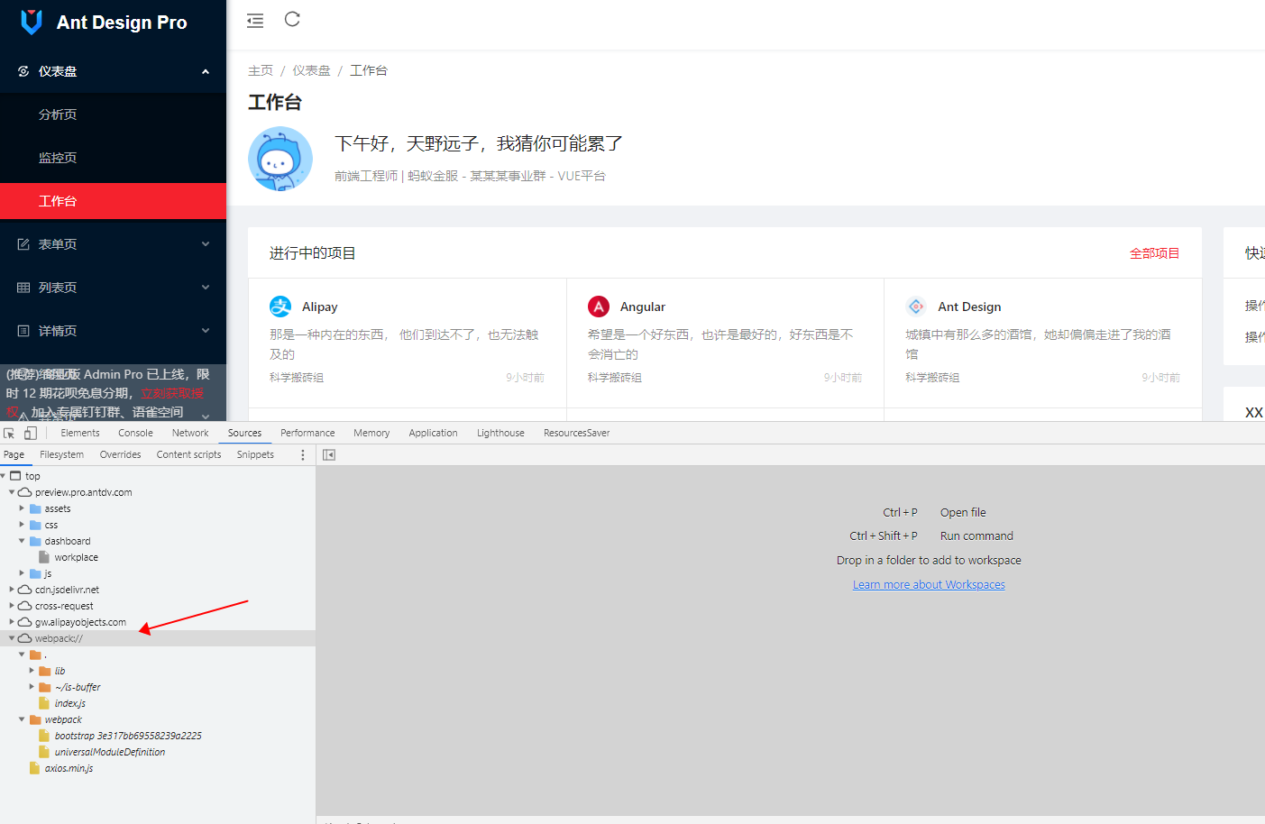
Task: Click the Alipay project logo
Action: [x=280, y=307]
